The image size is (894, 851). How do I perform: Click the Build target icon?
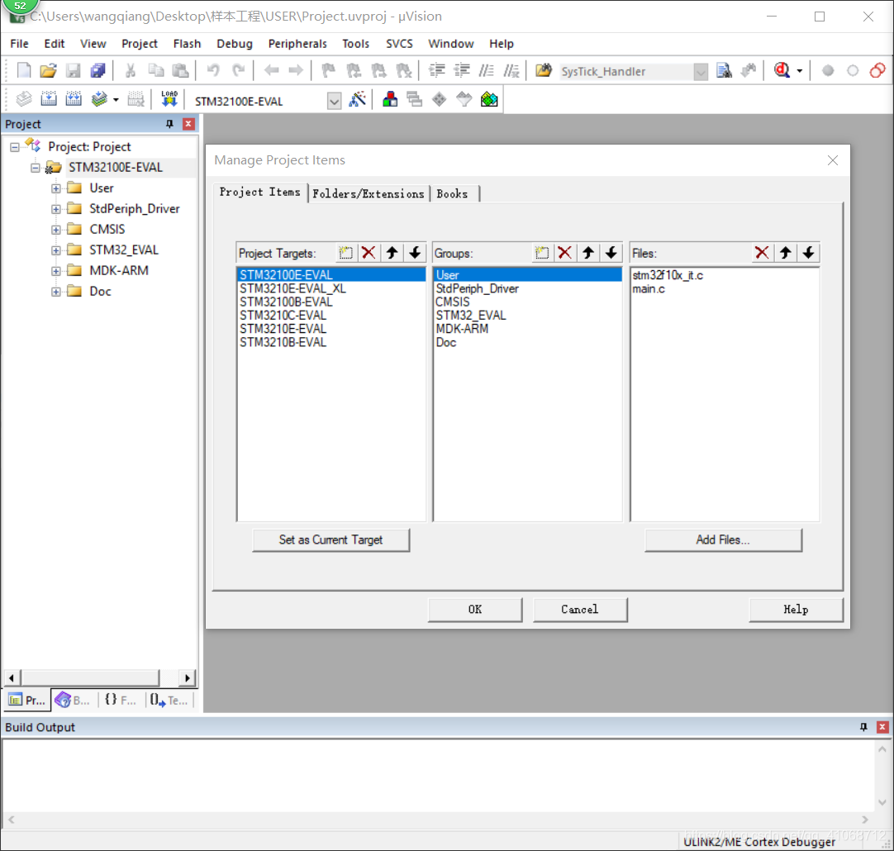coord(49,98)
